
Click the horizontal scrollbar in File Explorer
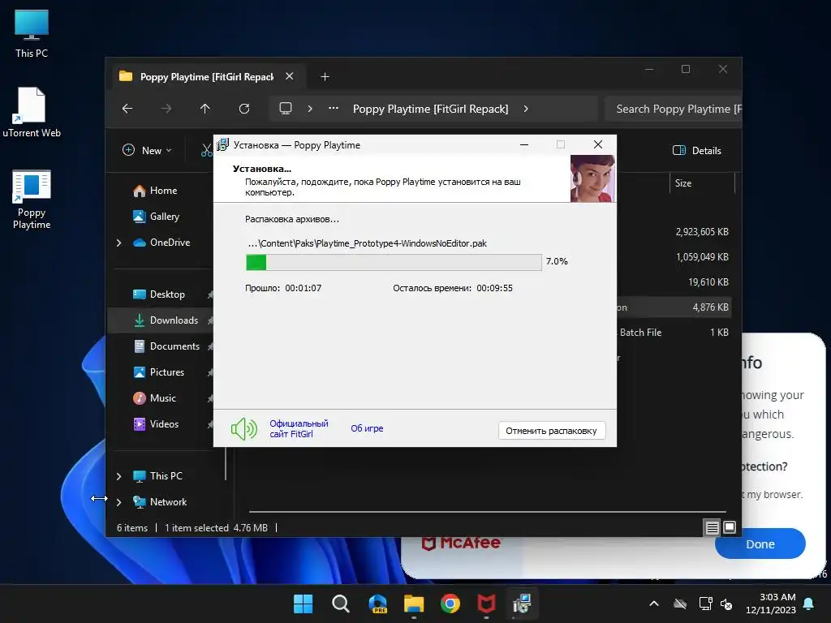(487, 512)
